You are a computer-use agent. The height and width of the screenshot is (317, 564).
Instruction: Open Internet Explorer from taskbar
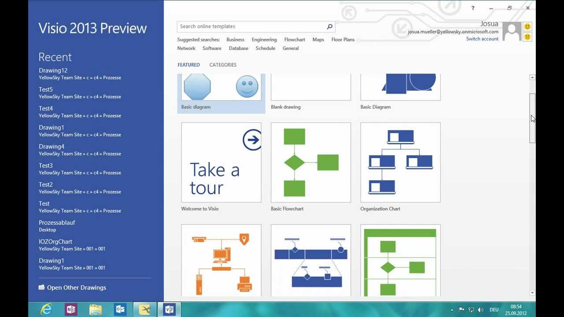tap(46, 310)
